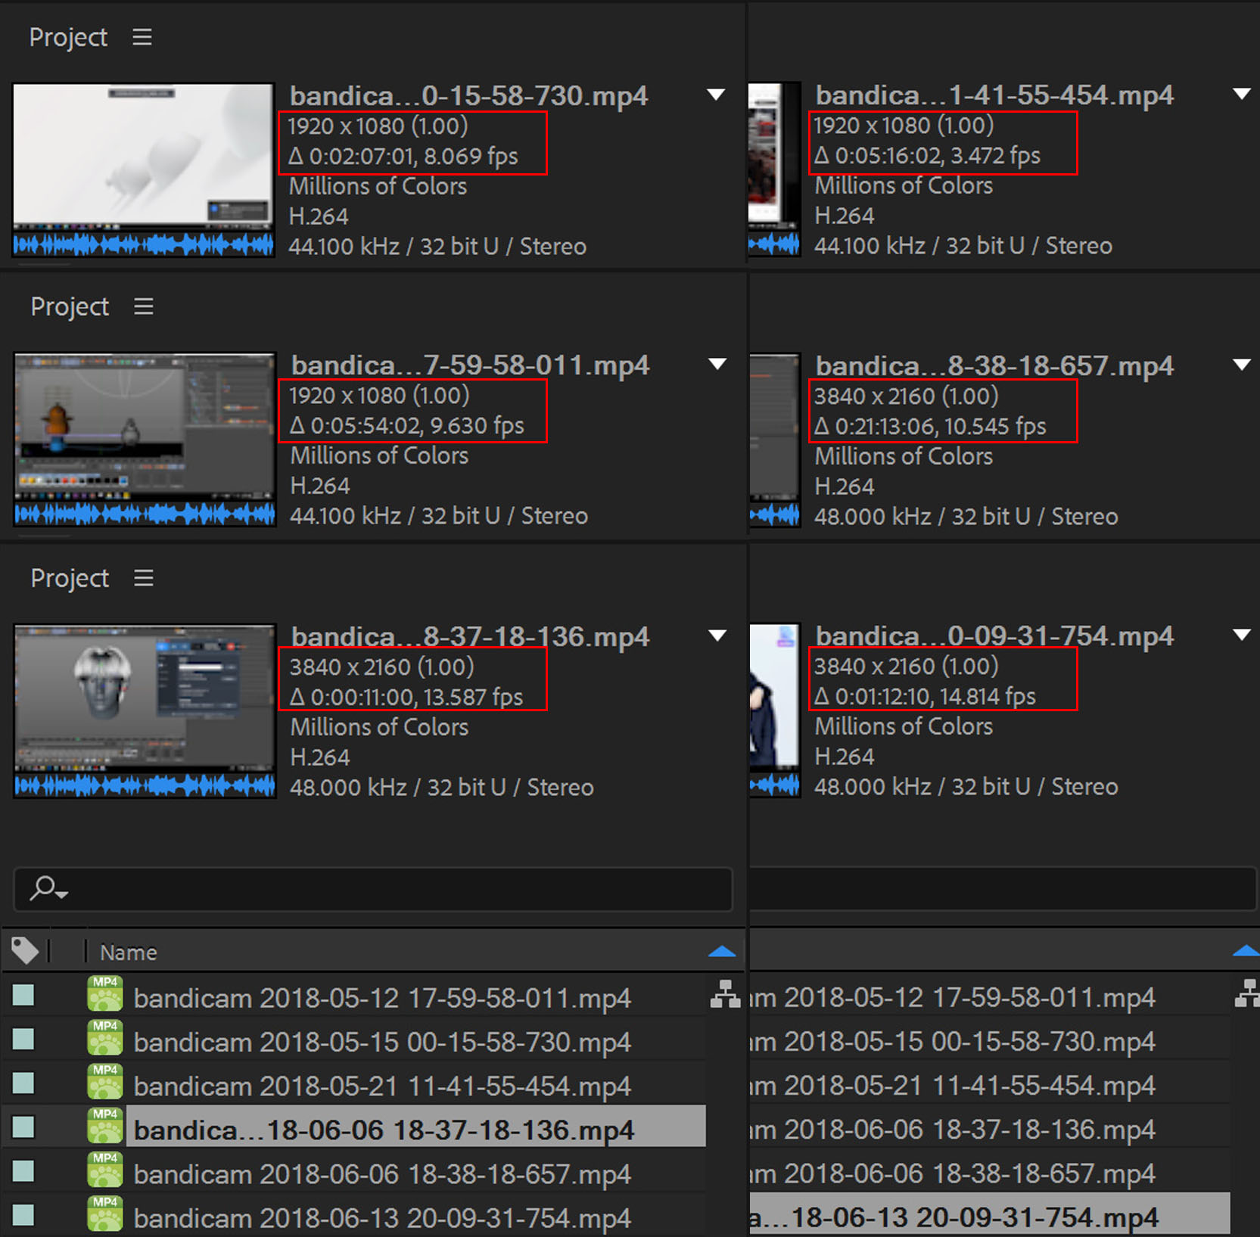
Task: Click label square of 11-41-55-454.mp4 row
Action: point(23,1083)
